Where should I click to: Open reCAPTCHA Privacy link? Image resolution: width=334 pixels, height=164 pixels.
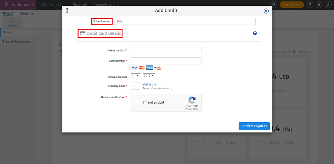pyautogui.click(x=188, y=109)
